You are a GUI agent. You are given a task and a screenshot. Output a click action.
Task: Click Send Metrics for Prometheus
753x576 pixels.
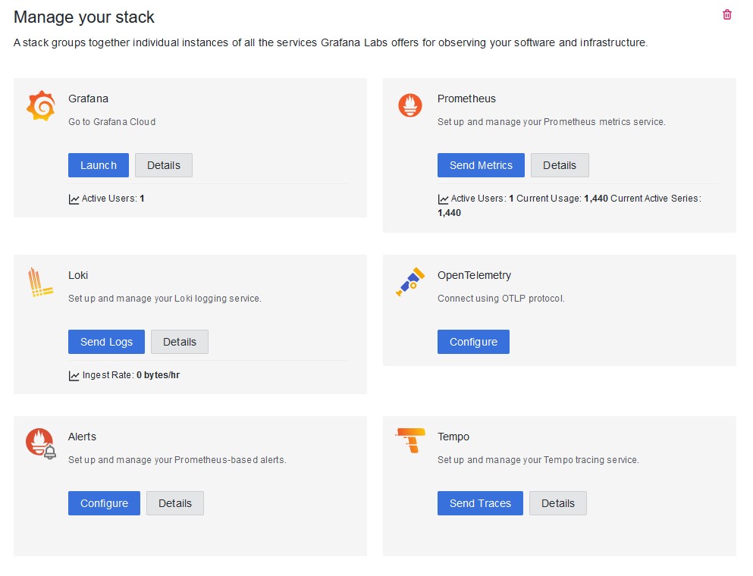pyautogui.click(x=481, y=165)
